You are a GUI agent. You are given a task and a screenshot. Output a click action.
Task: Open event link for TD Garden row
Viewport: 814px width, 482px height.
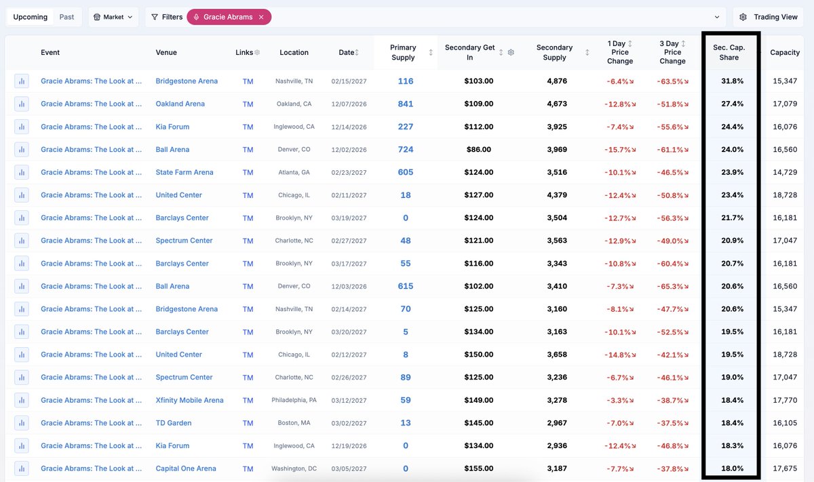(92, 423)
